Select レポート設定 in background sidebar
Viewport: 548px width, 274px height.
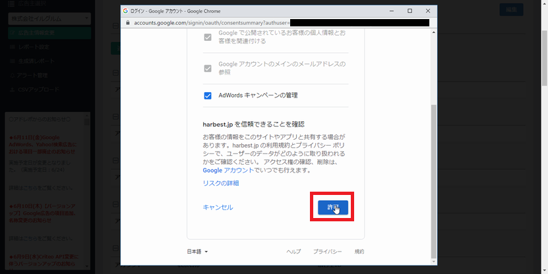34,47
